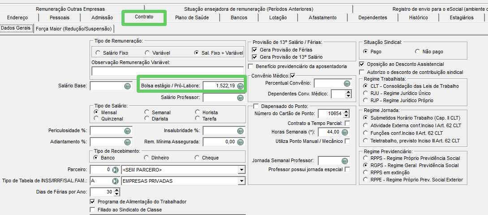Toggle Programa de Alimentação do Trabalhador
Screen dimensions: 488x215
[92, 202]
